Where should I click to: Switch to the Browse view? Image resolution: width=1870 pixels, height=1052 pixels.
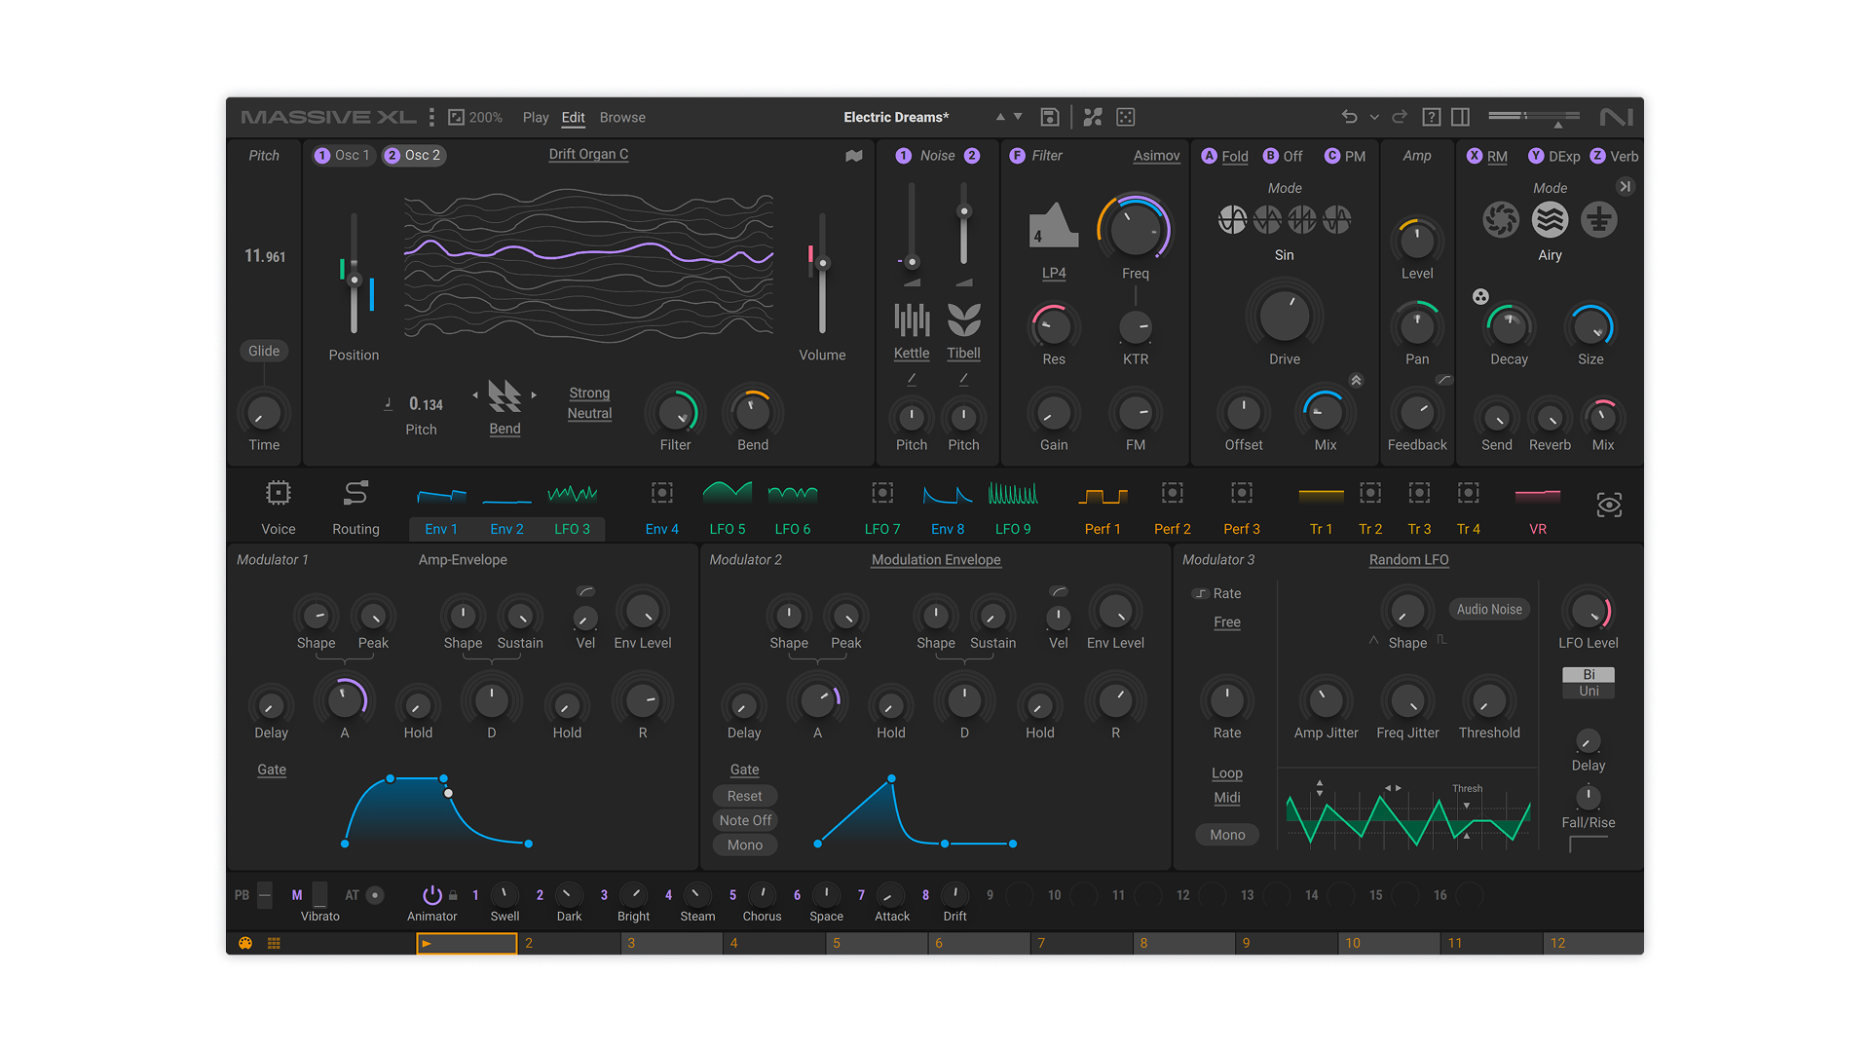(622, 117)
